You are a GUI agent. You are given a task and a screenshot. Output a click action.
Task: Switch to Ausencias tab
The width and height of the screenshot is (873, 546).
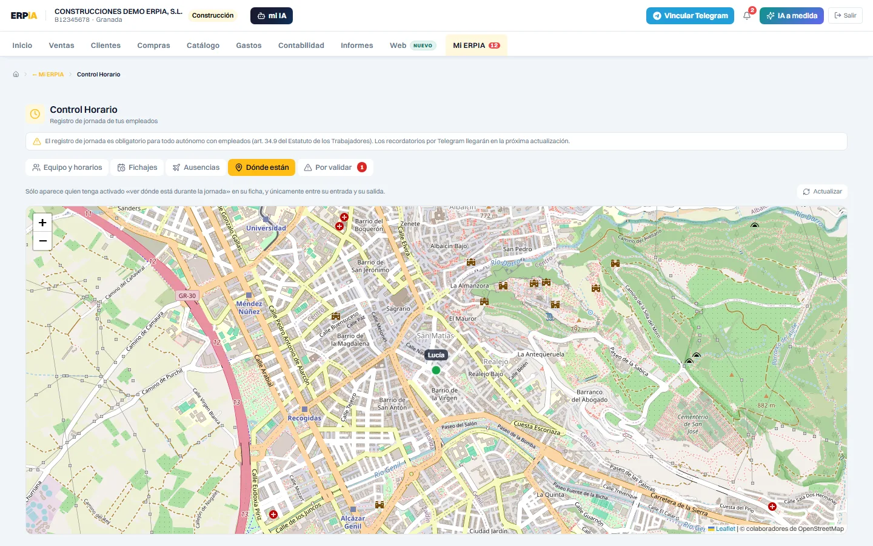(196, 167)
